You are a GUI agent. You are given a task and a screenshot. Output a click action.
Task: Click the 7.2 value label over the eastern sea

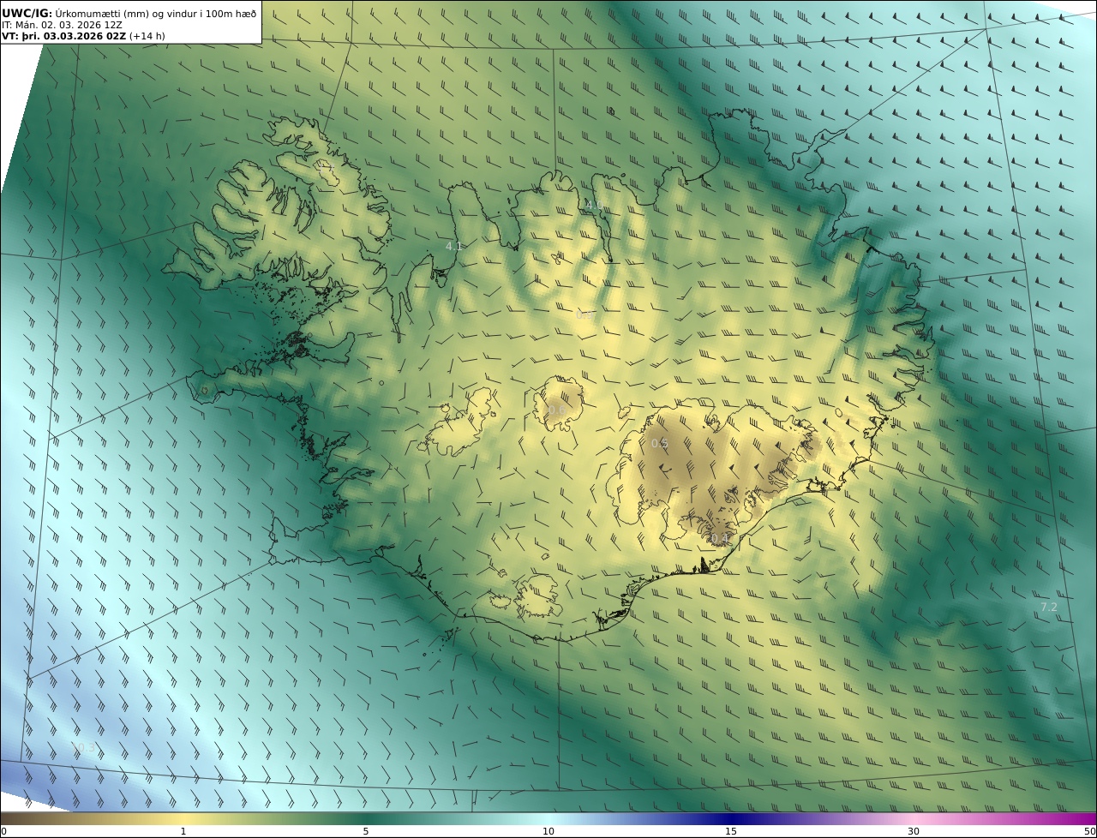(x=1049, y=608)
